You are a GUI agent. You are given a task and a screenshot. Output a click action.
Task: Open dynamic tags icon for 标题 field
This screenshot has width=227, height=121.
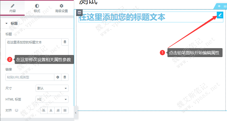point(65,42)
